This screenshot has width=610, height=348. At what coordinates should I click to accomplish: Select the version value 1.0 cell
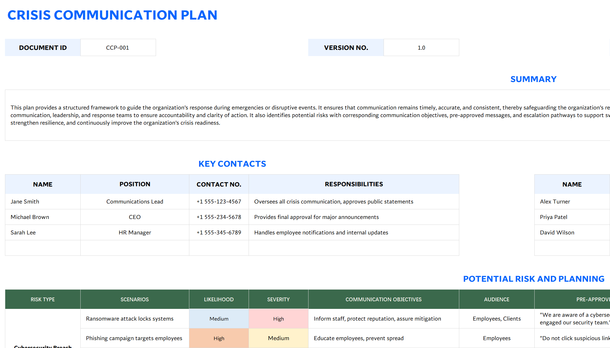coord(421,48)
